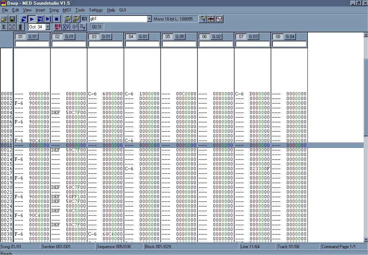368x255 pixels.
Task: Click the vertical scrollbar down arrow
Action: click(365, 240)
